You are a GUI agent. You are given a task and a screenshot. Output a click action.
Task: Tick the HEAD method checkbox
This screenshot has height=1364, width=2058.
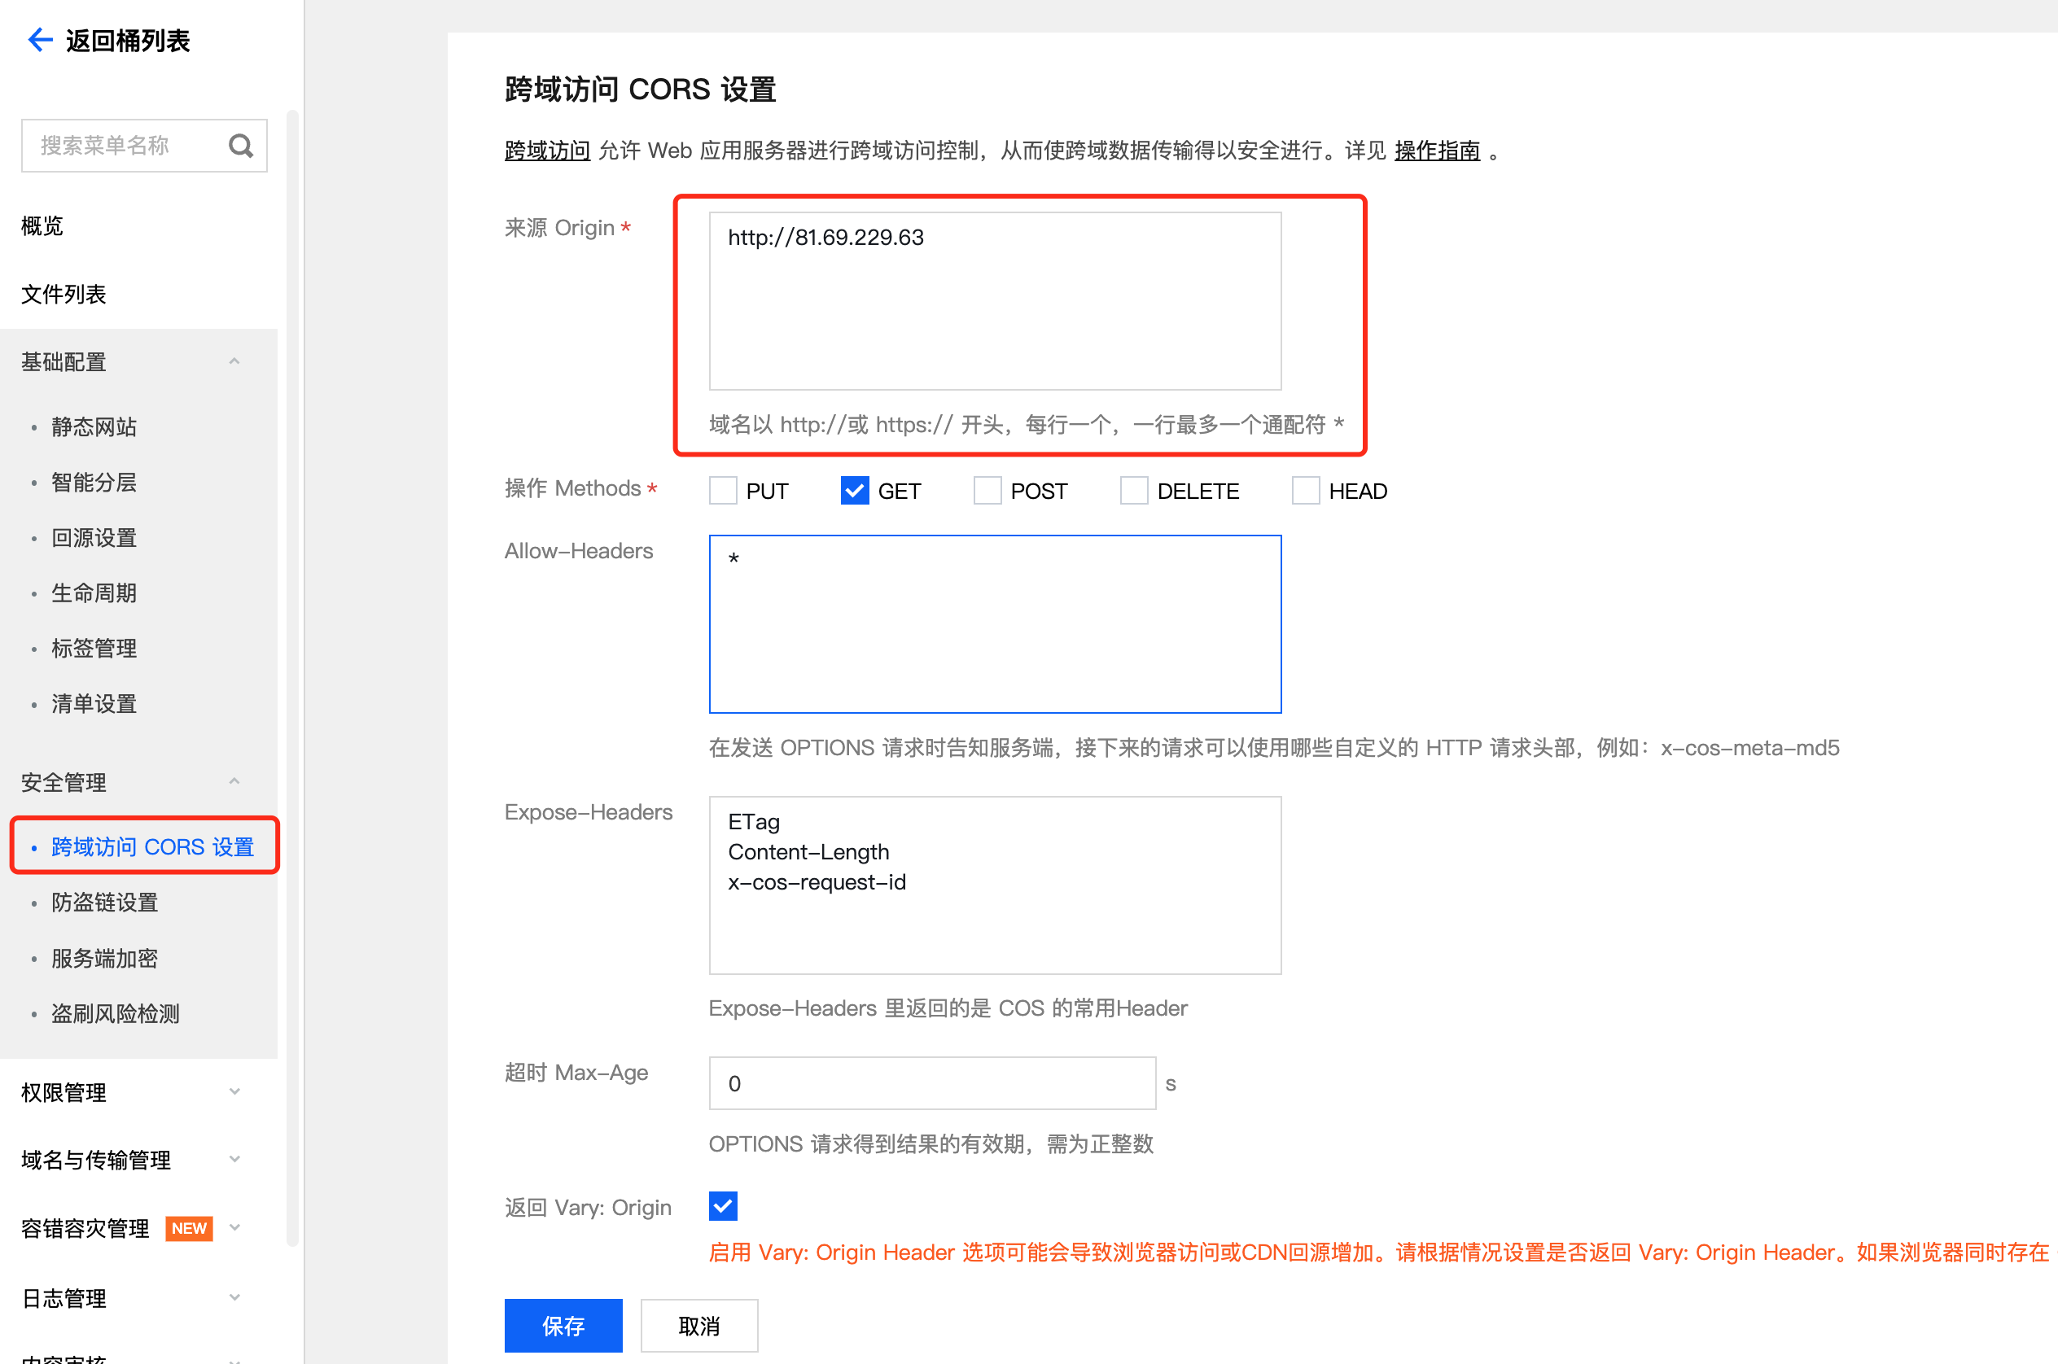point(1305,491)
